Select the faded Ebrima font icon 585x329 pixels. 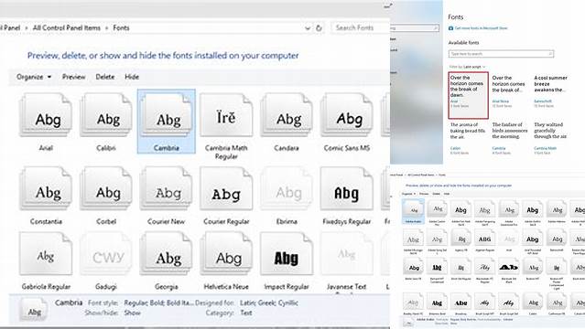click(287, 188)
